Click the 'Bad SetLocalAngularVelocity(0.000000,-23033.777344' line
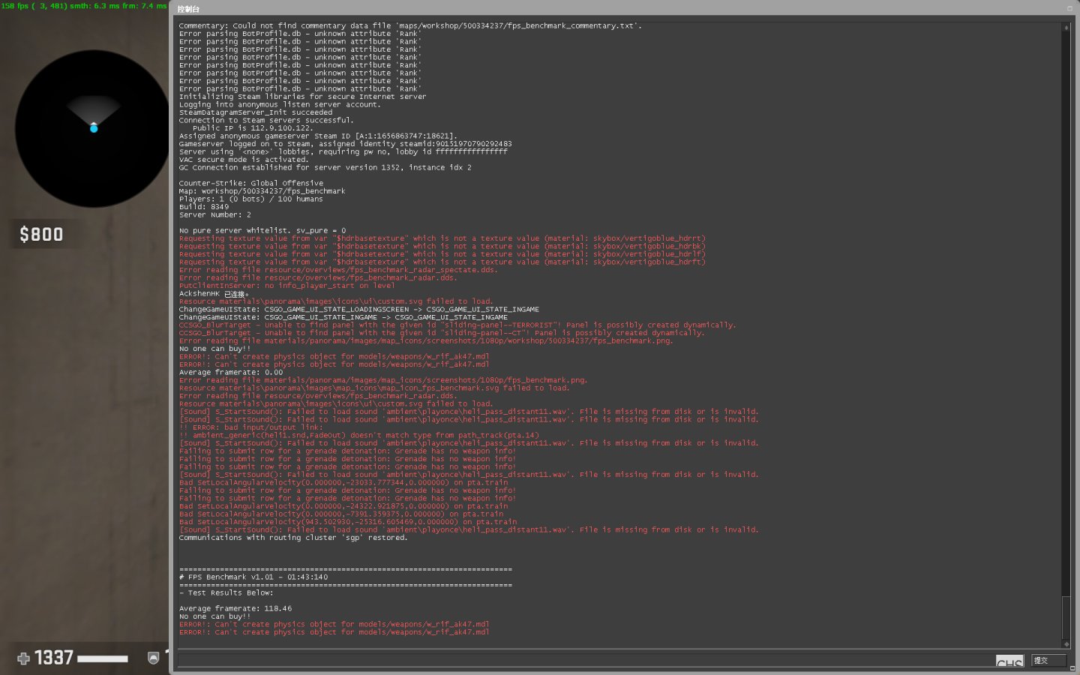 coord(343,482)
